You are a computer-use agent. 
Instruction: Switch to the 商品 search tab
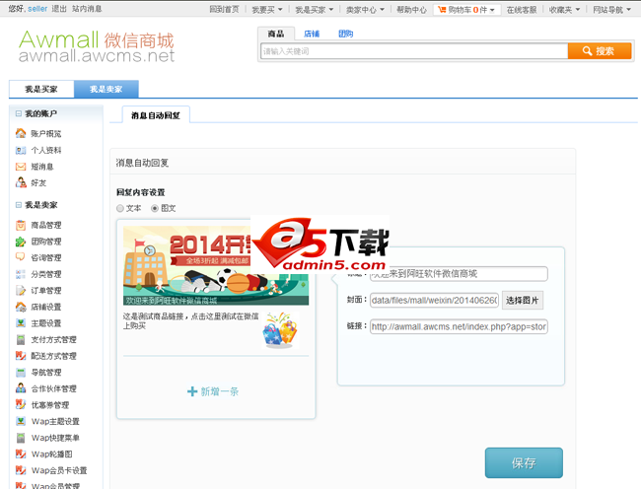pyautogui.click(x=276, y=34)
